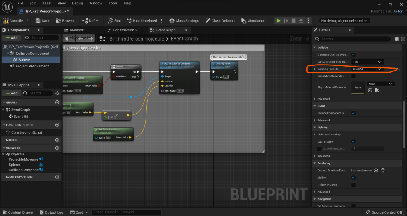This screenshot has width=407, height=216.
Task: Click plus icon to add new variable
Action: pyautogui.click(x=57, y=148)
